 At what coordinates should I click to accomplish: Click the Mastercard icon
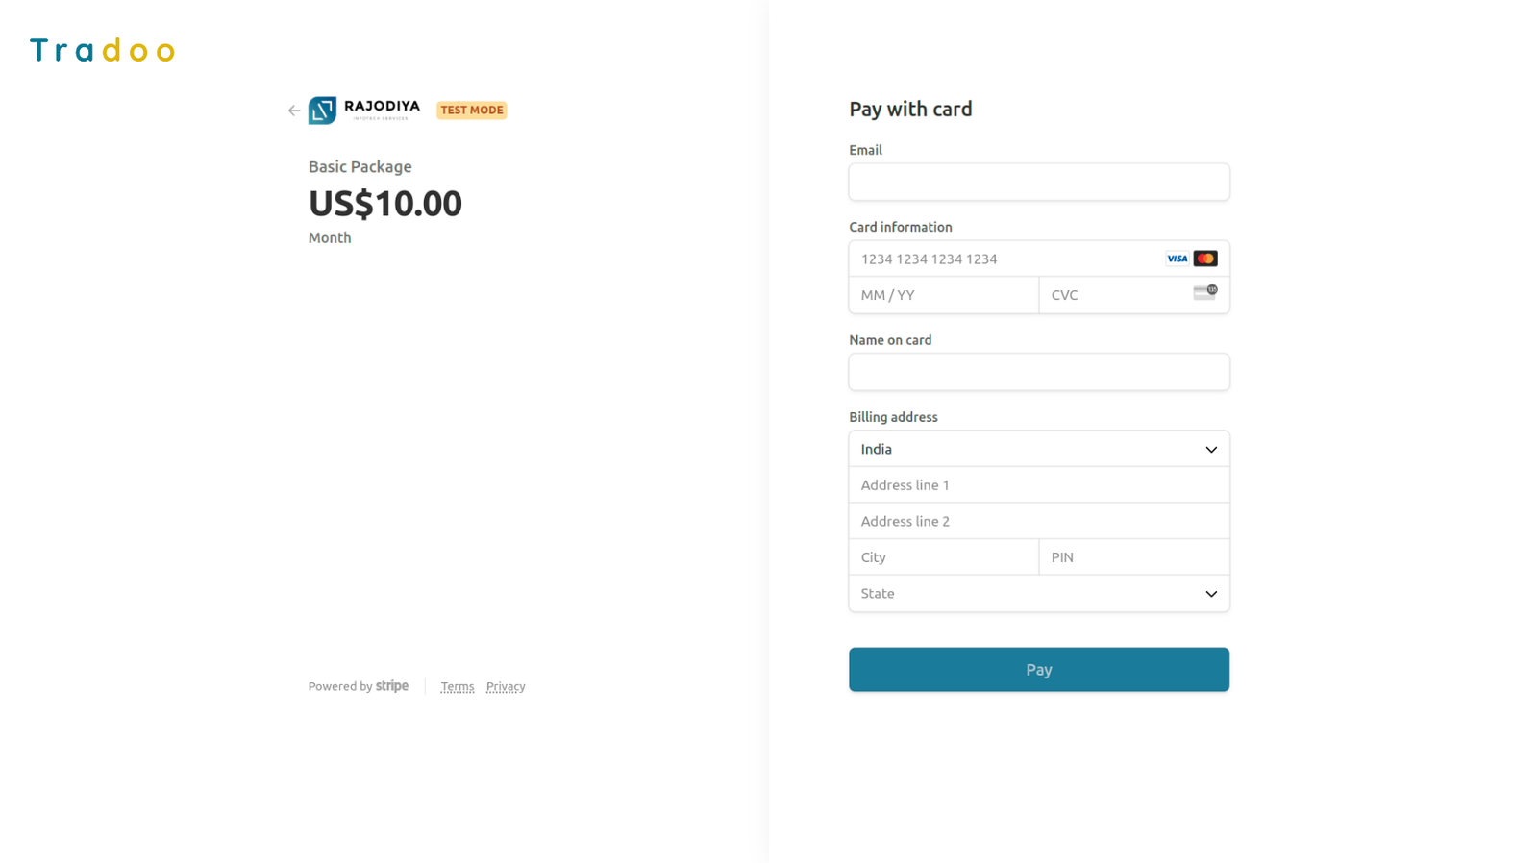[x=1205, y=259]
